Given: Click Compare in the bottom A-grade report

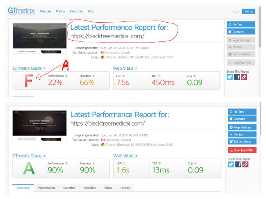Looking at the screenshot, I should tap(242, 119).
